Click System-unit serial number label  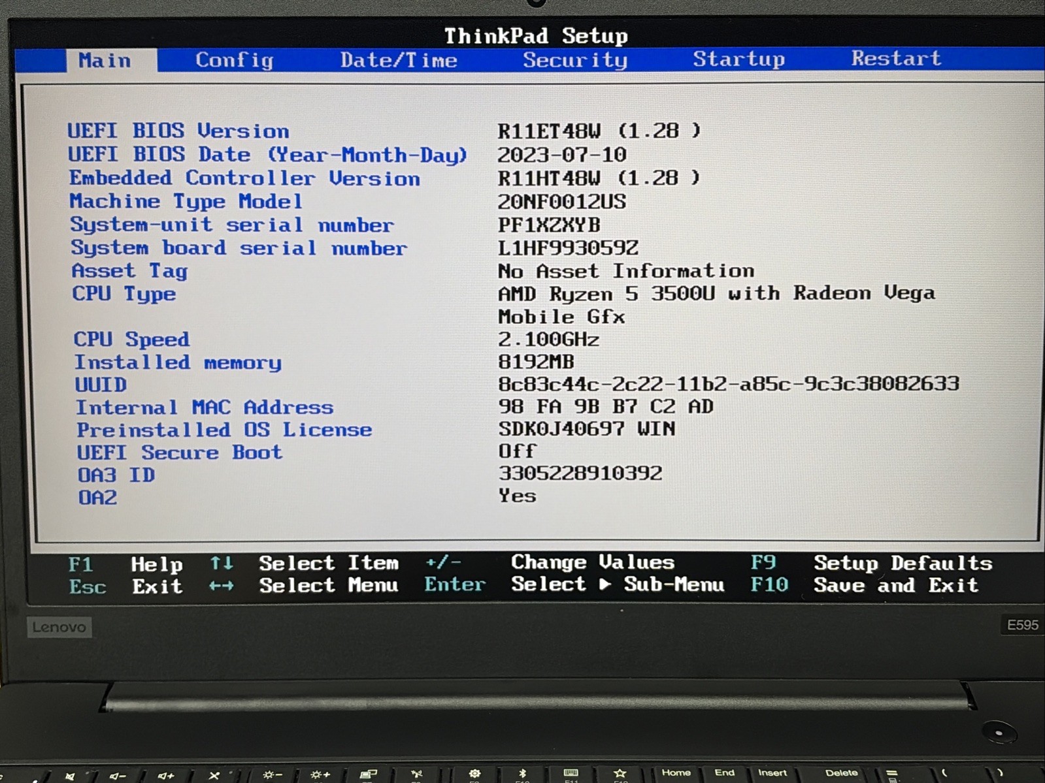point(232,225)
